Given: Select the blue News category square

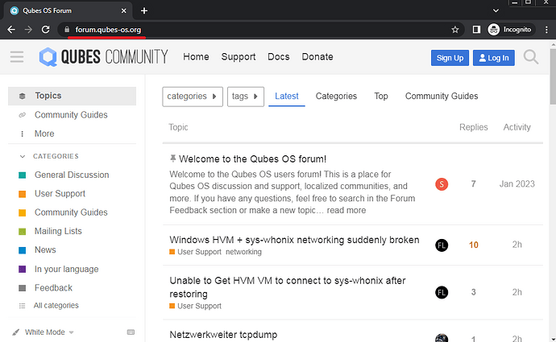Looking at the screenshot, I should tap(22, 250).
